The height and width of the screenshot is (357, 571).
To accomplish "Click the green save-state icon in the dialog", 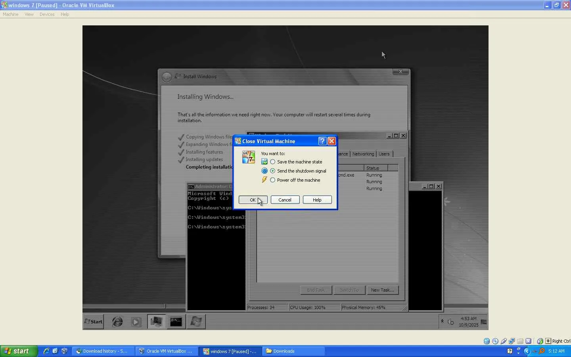I will (x=264, y=162).
